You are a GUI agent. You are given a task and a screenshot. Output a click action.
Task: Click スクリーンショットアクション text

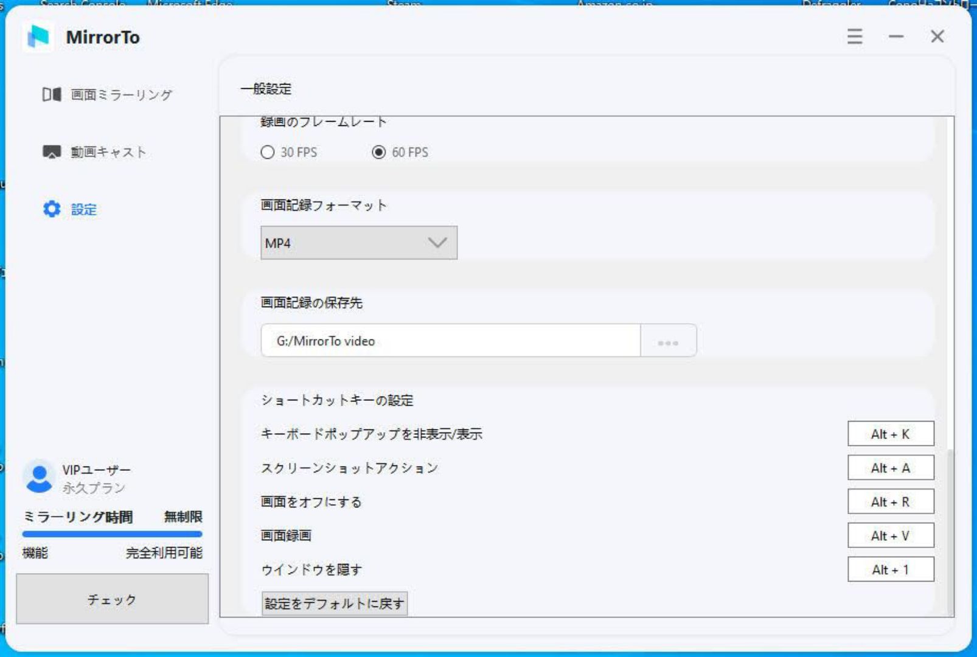pyautogui.click(x=349, y=468)
